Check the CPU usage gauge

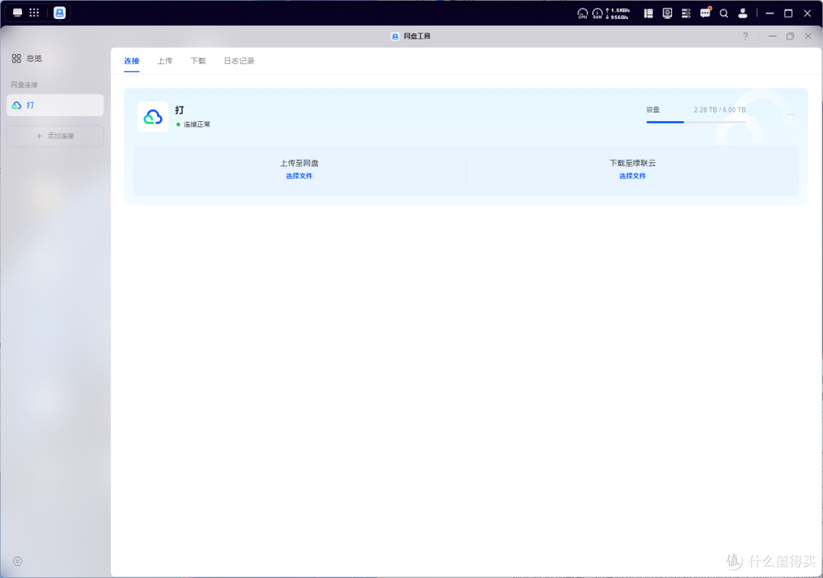(x=582, y=13)
